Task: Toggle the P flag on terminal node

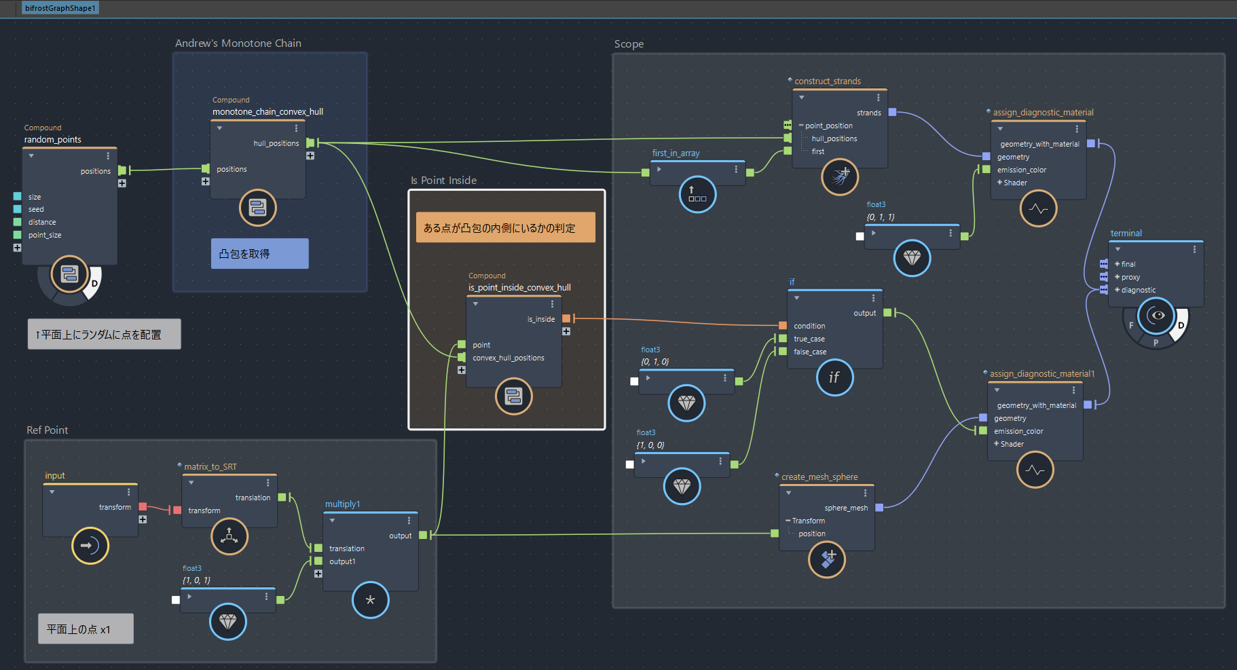Action: [1156, 343]
